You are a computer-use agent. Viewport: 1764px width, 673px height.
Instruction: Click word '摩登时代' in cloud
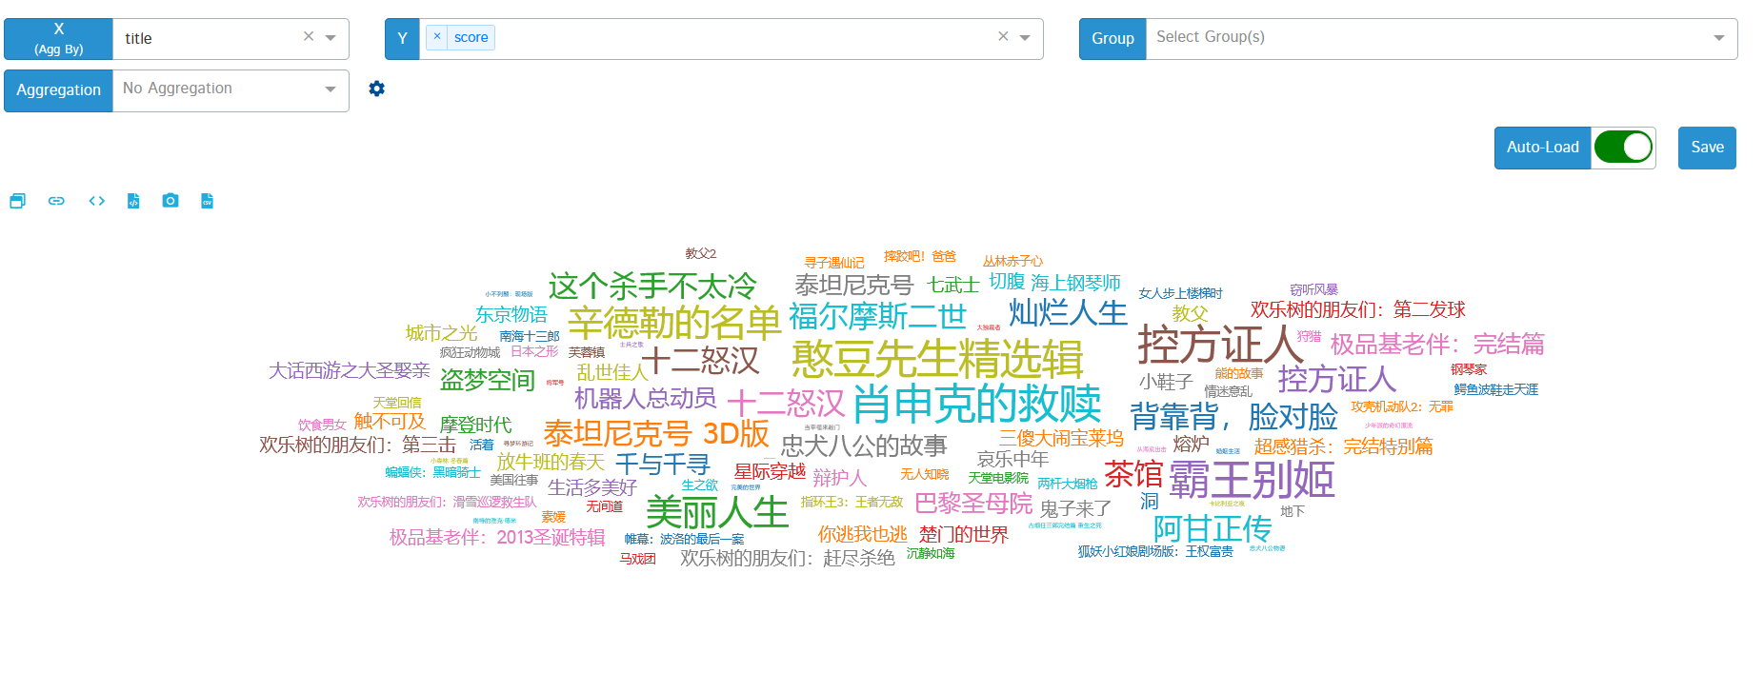coord(475,425)
